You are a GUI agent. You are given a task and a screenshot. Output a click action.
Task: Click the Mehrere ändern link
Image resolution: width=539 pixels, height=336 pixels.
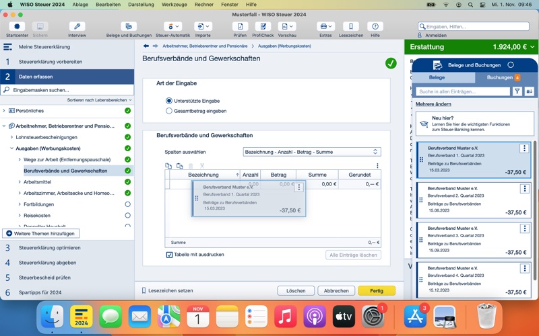[433, 104]
